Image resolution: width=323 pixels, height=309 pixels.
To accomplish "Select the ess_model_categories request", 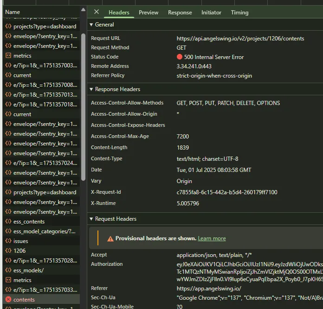I will pos(44,231).
